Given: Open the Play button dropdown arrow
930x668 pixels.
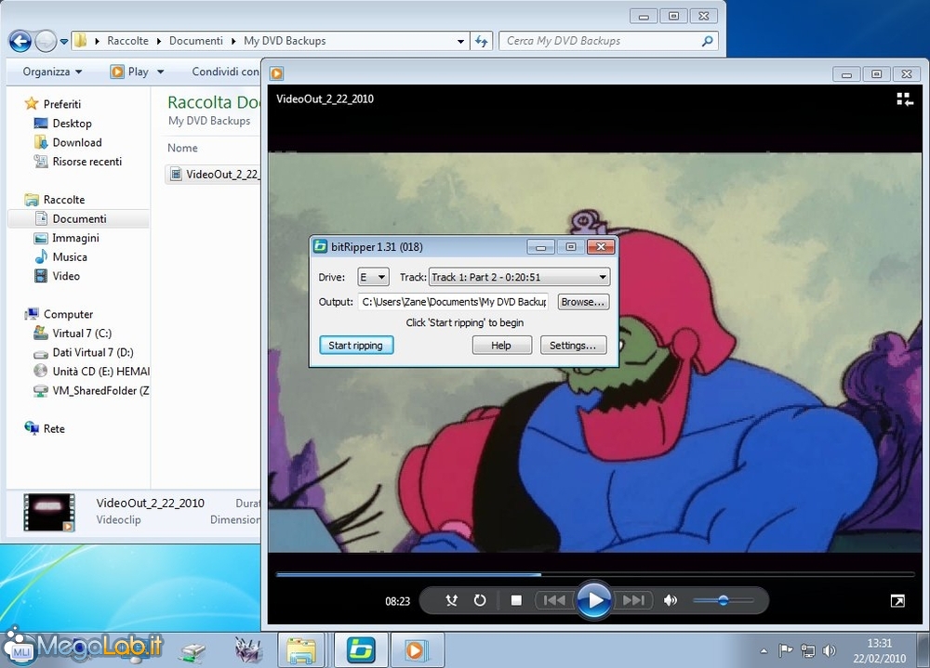Looking at the screenshot, I should click(160, 72).
